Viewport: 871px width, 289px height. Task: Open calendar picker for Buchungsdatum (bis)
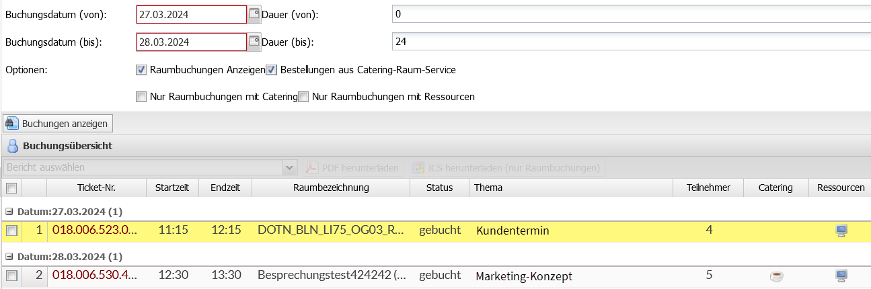(x=254, y=42)
